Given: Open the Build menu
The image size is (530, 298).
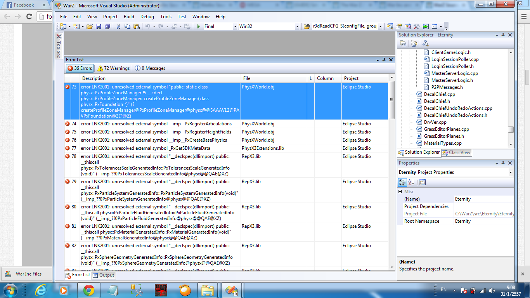Looking at the screenshot, I should click(x=129, y=17).
